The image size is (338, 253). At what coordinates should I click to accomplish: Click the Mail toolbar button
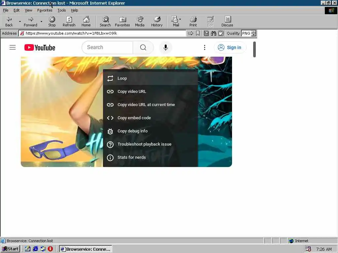175,21
